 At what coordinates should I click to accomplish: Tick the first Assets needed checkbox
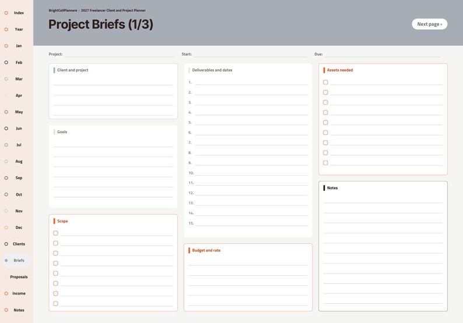325,82
